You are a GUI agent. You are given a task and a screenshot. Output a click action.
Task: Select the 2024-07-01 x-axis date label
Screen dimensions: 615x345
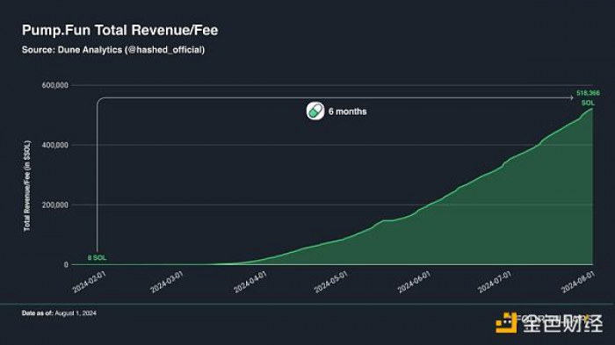tap(495, 282)
